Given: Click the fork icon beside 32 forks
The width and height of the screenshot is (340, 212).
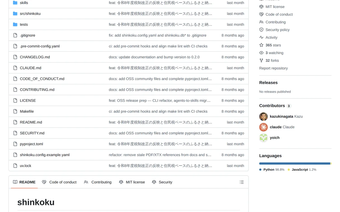Looking at the screenshot, I should point(261,60).
